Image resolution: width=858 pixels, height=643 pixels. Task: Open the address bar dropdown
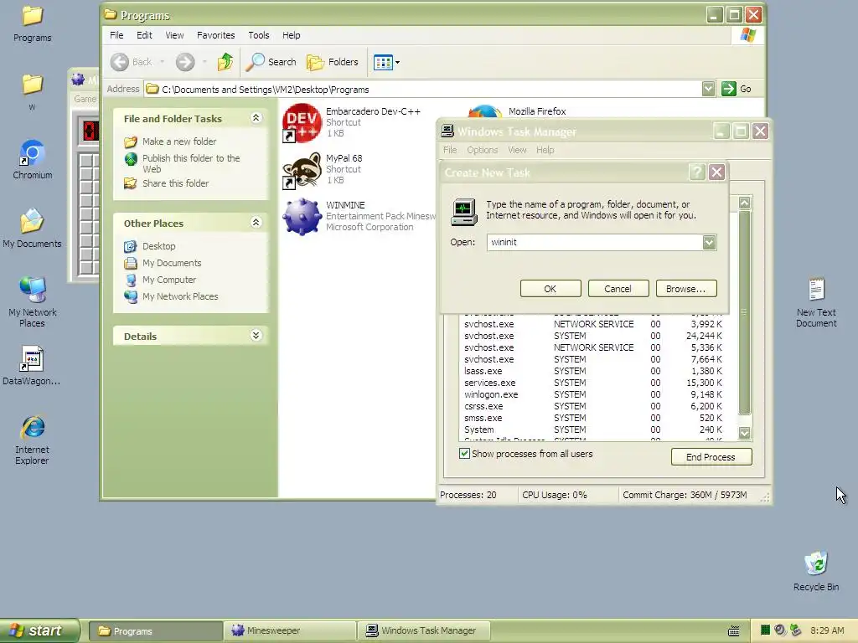[708, 89]
